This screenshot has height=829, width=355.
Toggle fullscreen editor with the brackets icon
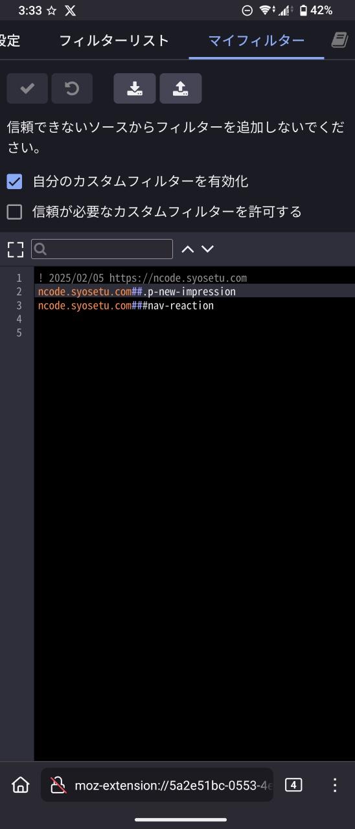[15, 249]
